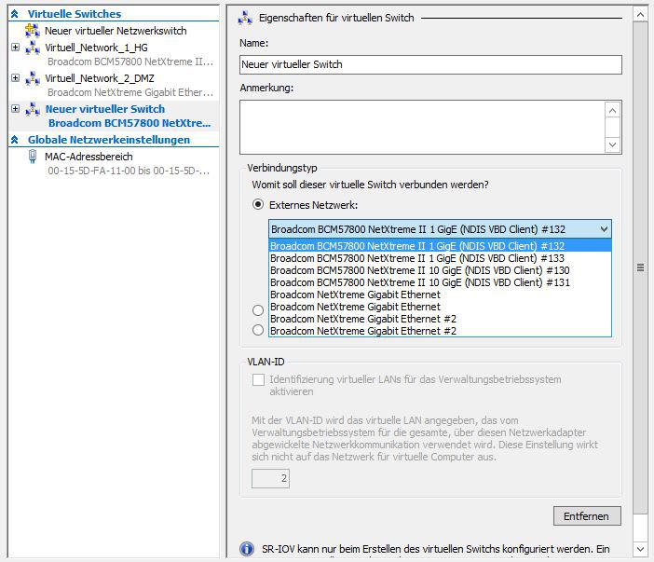Image resolution: width=654 pixels, height=562 pixels.
Task: Select the radio button beside the last Gigabit Ethernet #2 entry
Action: pos(258,330)
